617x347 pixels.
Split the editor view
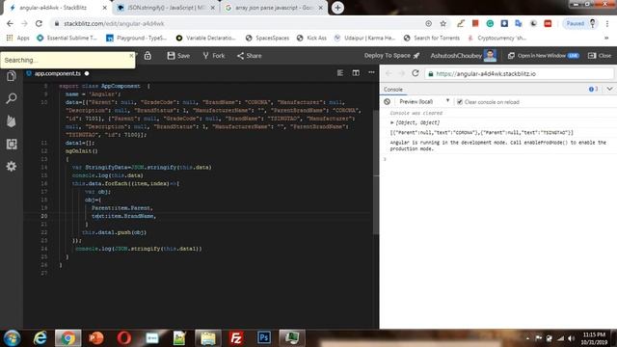point(356,73)
